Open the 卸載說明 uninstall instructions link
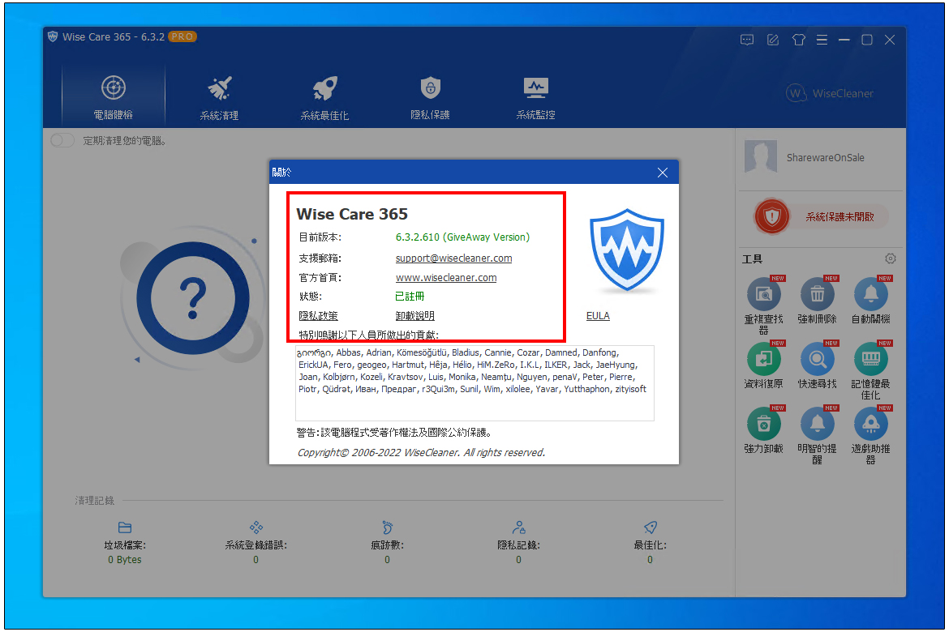This screenshot has width=949, height=632. pyautogui.click(x=414, y=316)
